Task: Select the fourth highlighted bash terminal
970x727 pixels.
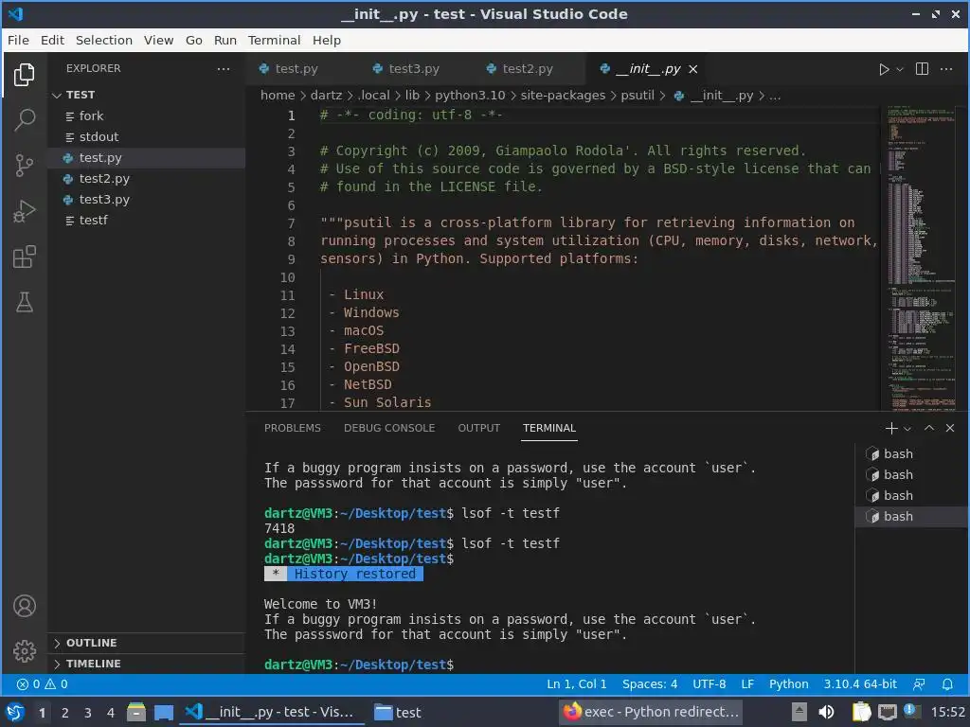Action: pyautogui.click(x=912, y=516)
